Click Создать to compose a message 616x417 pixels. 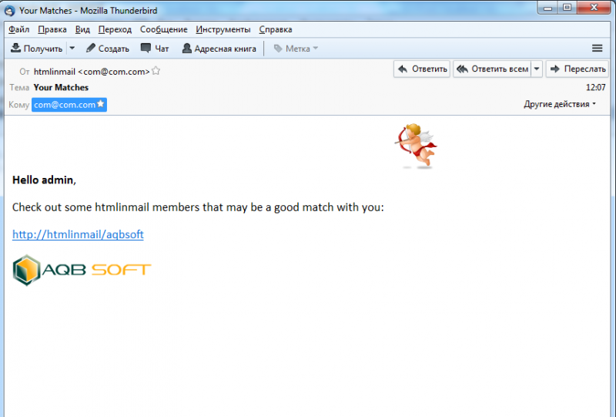pyautogui.click(x=108, y=49)
